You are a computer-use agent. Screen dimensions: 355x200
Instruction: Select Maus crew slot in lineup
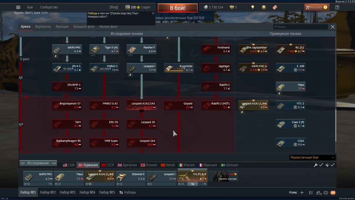coord(69,176)
